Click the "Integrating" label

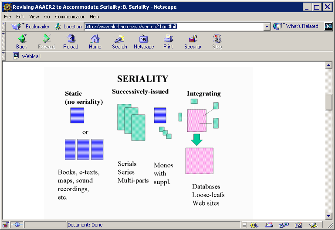204,93
